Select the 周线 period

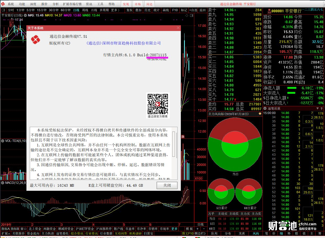click(x=85, y=10)
